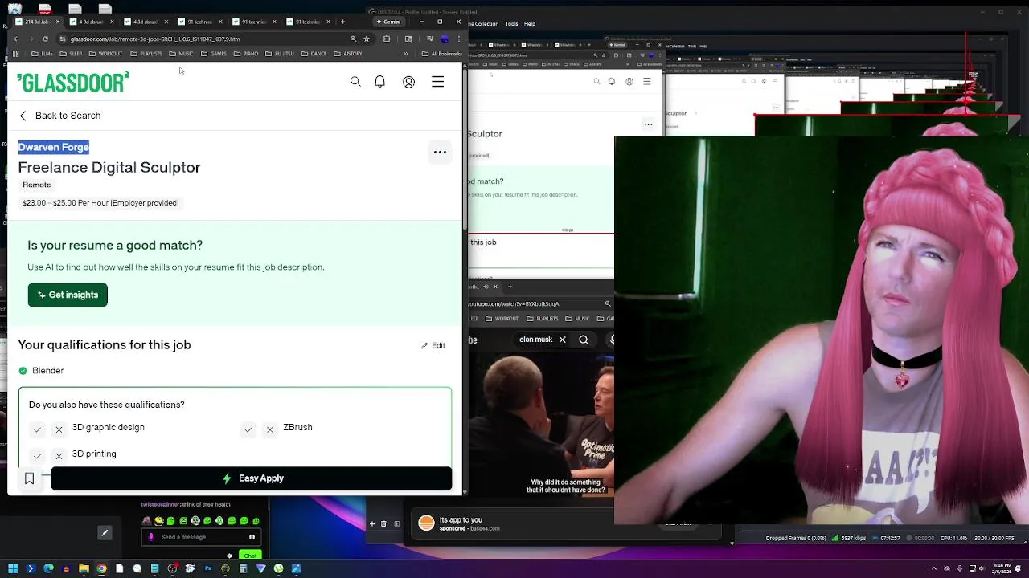The height and width of the screenshot is (578, 1029).
Task: Click the Glassdoor logo
Action: (72, 82)
